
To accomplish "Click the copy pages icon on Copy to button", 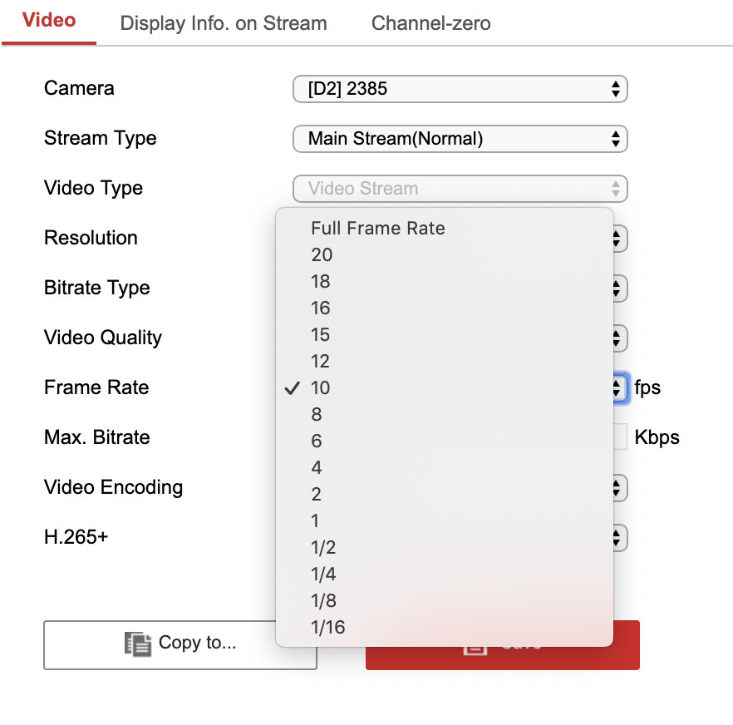I will [138, 645].
